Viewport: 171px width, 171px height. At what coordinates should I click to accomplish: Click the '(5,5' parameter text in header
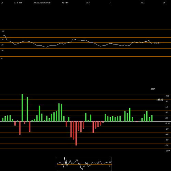point(88,3)
